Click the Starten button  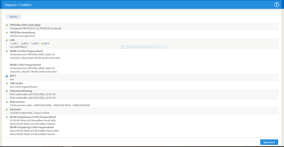13,17
